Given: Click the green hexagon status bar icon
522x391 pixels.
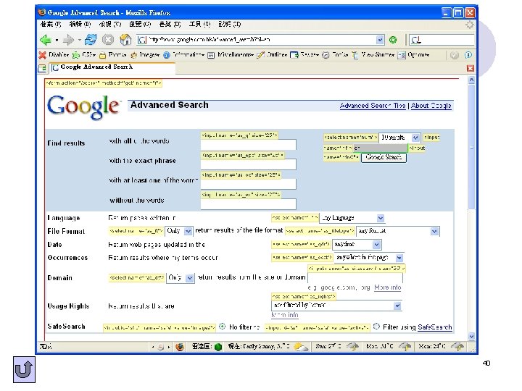Looking at the screenshot, I should (218, 347).
